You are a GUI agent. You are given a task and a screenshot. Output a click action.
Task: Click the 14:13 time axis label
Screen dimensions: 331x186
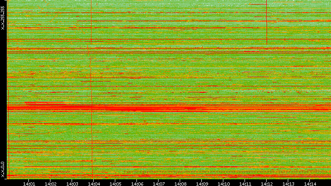pos(288,184)
